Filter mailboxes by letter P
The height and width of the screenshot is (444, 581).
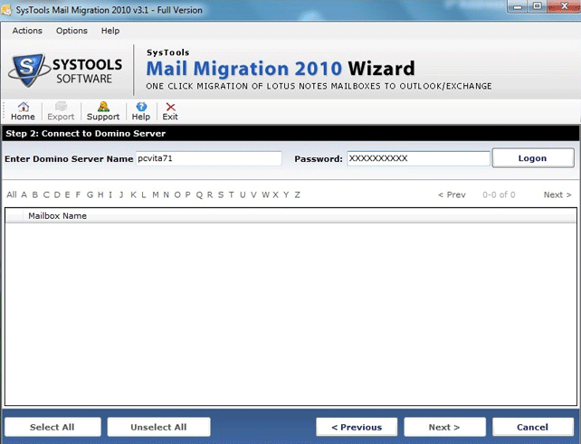click(188, 194)
